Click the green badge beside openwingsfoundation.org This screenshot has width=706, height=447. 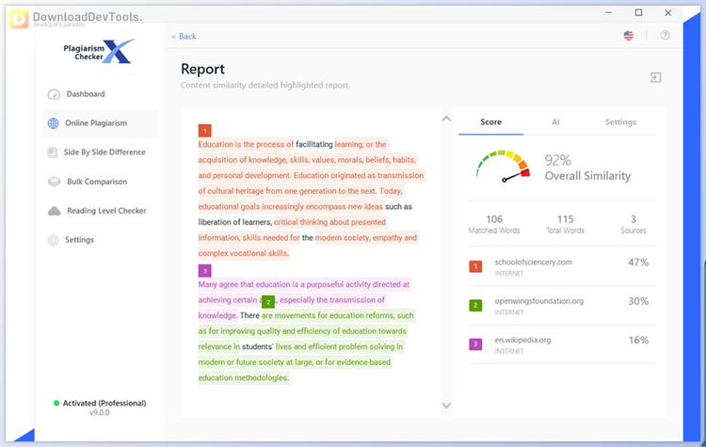point(475,305)
